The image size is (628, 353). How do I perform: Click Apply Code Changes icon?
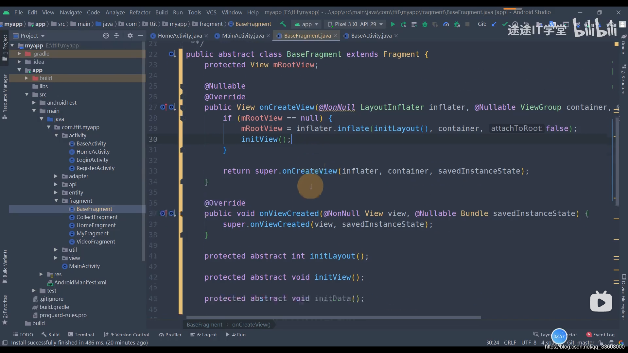click(414, 24)
